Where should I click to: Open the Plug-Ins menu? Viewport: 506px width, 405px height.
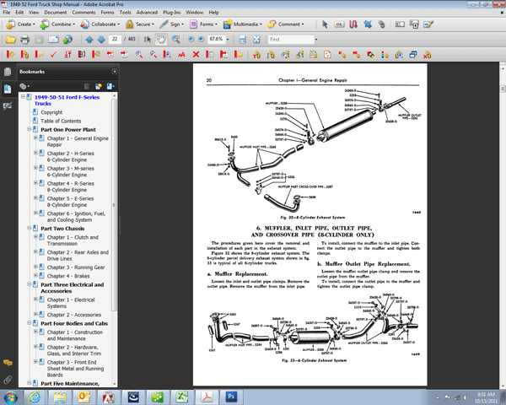coord(171,13)
